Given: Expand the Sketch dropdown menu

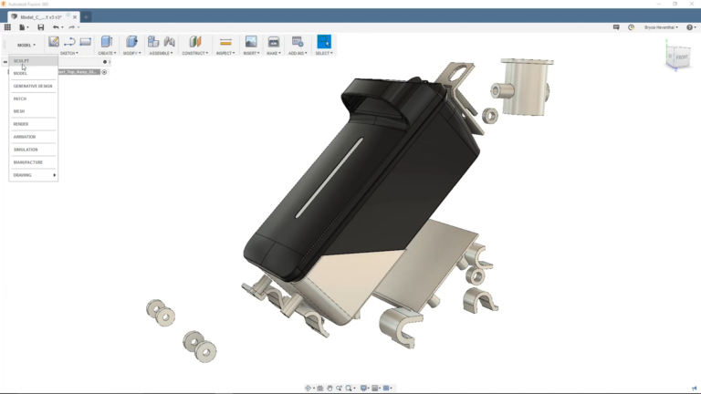Looking at the screenshot, I should 69,53.
